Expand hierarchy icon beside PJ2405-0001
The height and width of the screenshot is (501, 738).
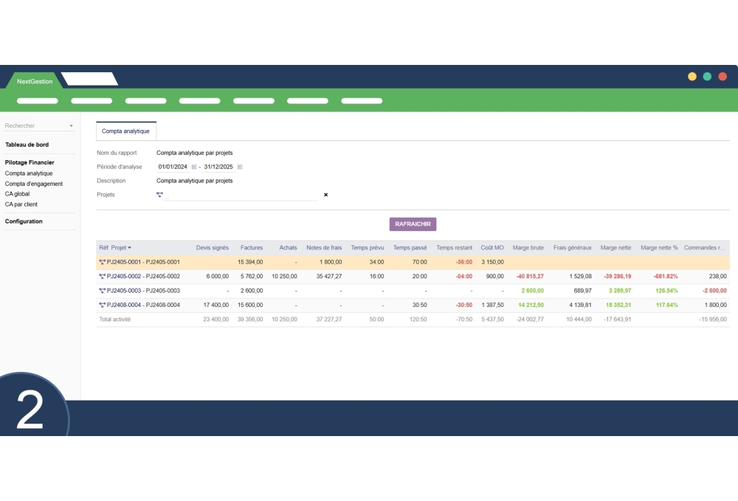coord(102,262)
